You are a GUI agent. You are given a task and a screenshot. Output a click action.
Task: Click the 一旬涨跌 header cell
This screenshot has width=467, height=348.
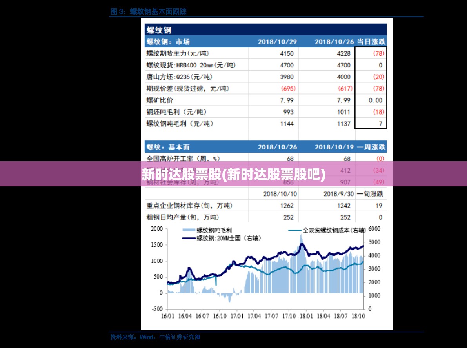pos(370,194)
